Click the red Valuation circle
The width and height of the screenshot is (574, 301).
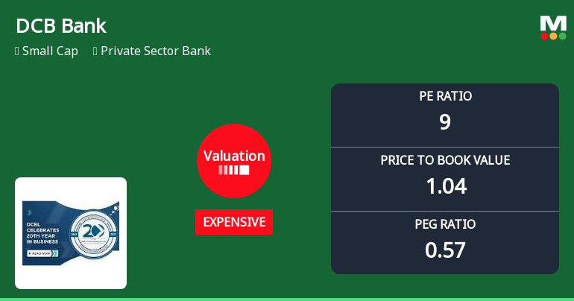coord(234,161)
